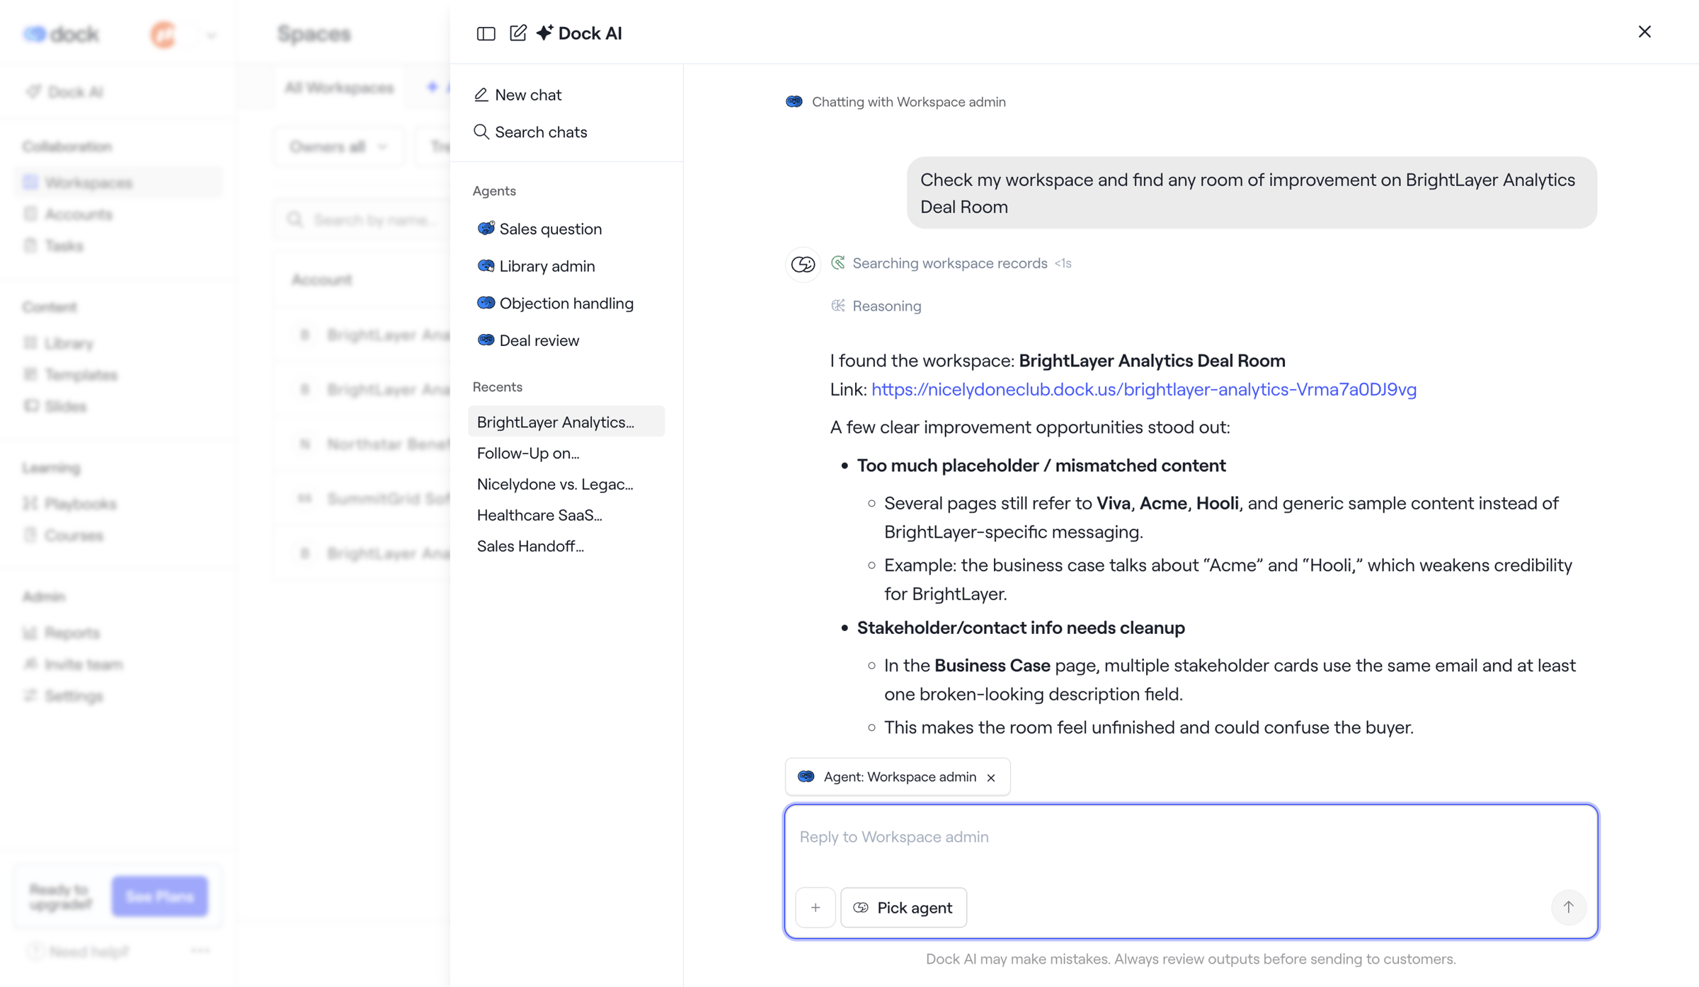This screenshot has height=987, width=1699.
Task: Go to Accounts in sidebar
Action: point(68,214)
